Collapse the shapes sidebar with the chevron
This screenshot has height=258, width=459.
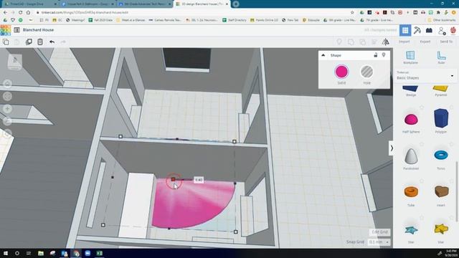click(x=391, y=148)
